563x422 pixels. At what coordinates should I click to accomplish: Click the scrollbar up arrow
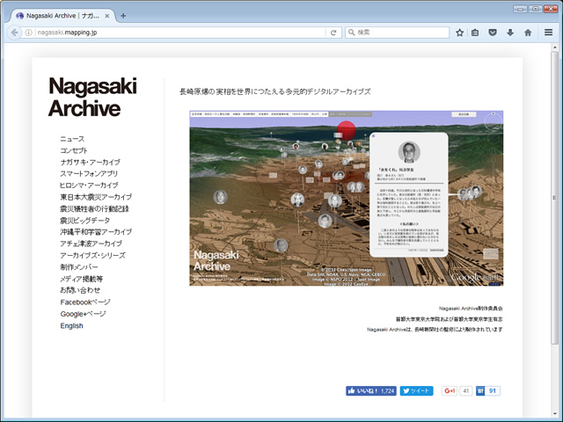[x=555, y=47]
